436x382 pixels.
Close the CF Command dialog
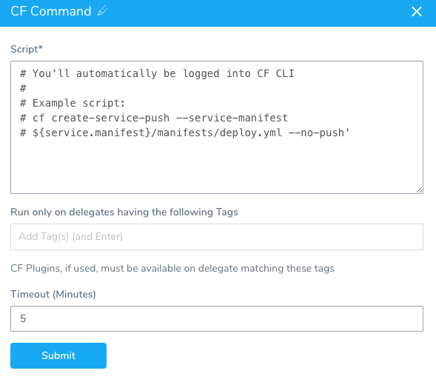(x=417, y=12)
